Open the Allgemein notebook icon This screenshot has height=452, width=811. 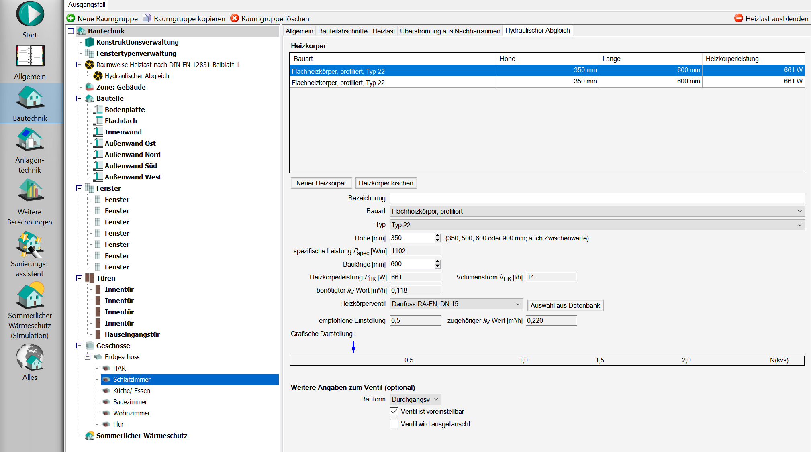30,56
